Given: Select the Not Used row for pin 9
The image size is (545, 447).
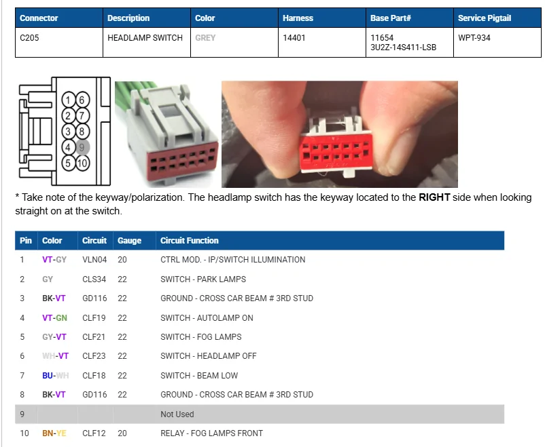Looking at the screenshot, I should pyautogui.click(x=260, y=414).
